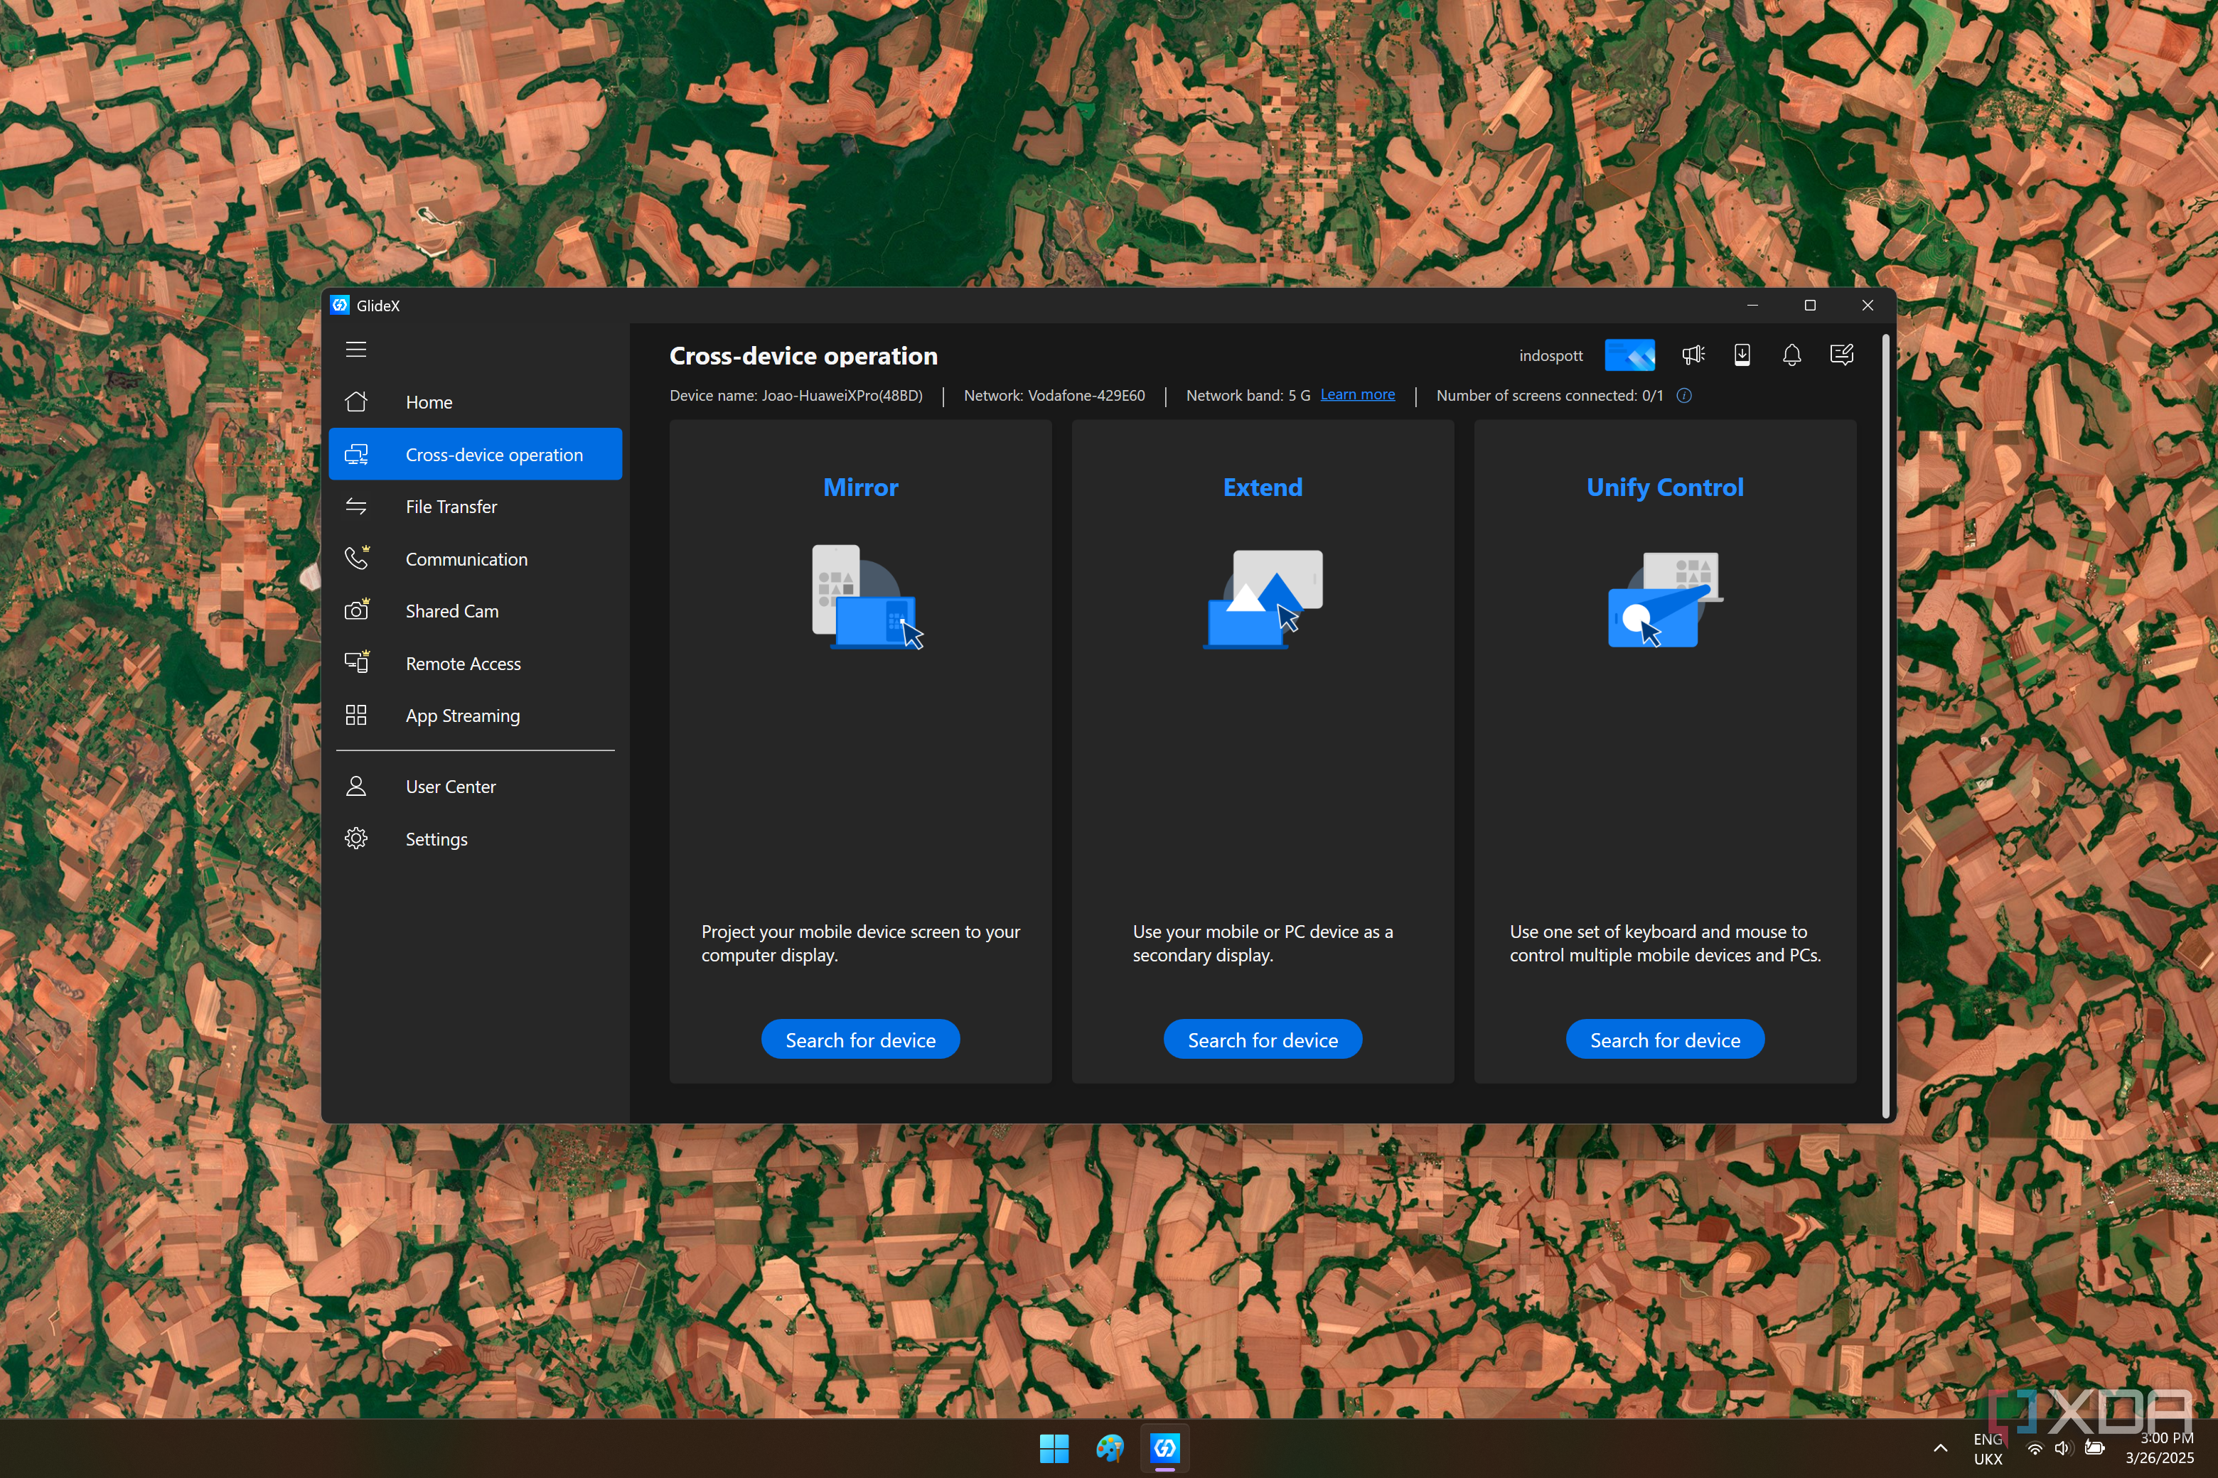Click the Mirror heading
This screenshot has width=2218, height=1478.
[860, 487]
